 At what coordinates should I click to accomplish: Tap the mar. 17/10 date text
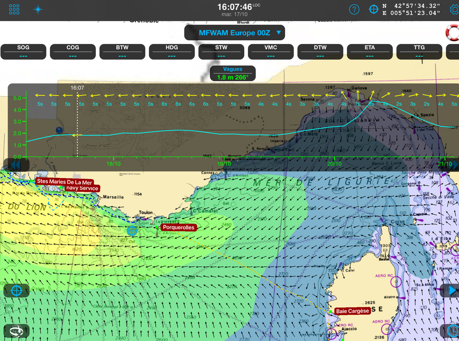point(234,14)
